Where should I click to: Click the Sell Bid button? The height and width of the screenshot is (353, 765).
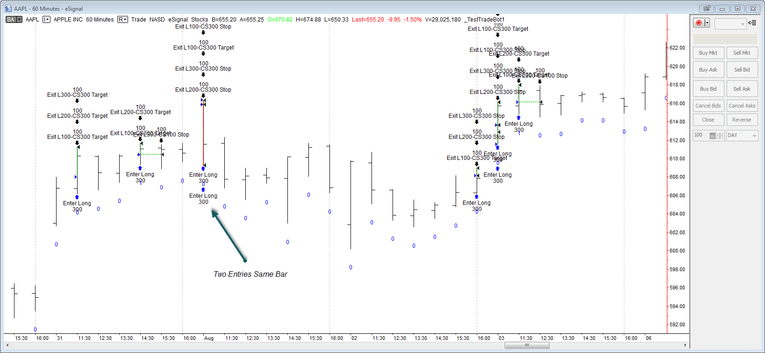coord(742,70)
